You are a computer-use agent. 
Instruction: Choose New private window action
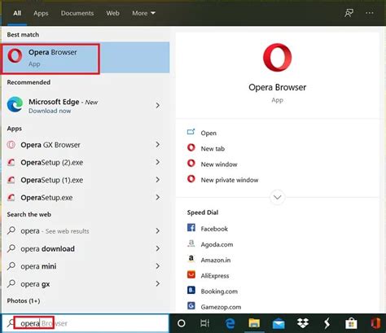[x=230, y=180]
